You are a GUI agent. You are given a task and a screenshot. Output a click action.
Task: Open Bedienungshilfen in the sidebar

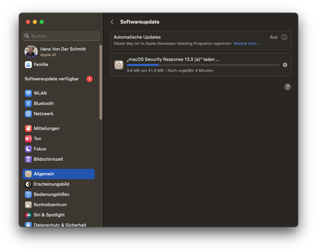[51, 195]
